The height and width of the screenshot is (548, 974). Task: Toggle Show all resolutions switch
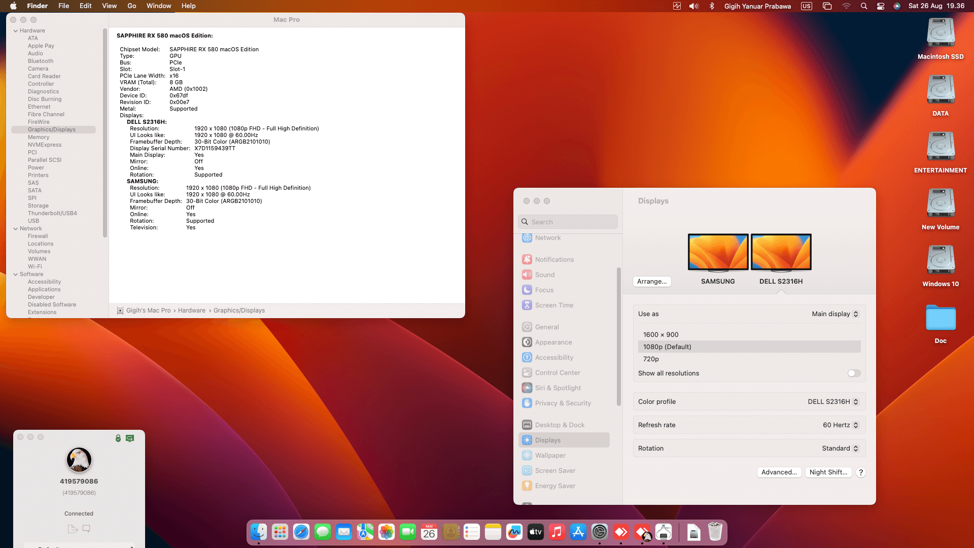pyautogui.click(x=854, y=373)
